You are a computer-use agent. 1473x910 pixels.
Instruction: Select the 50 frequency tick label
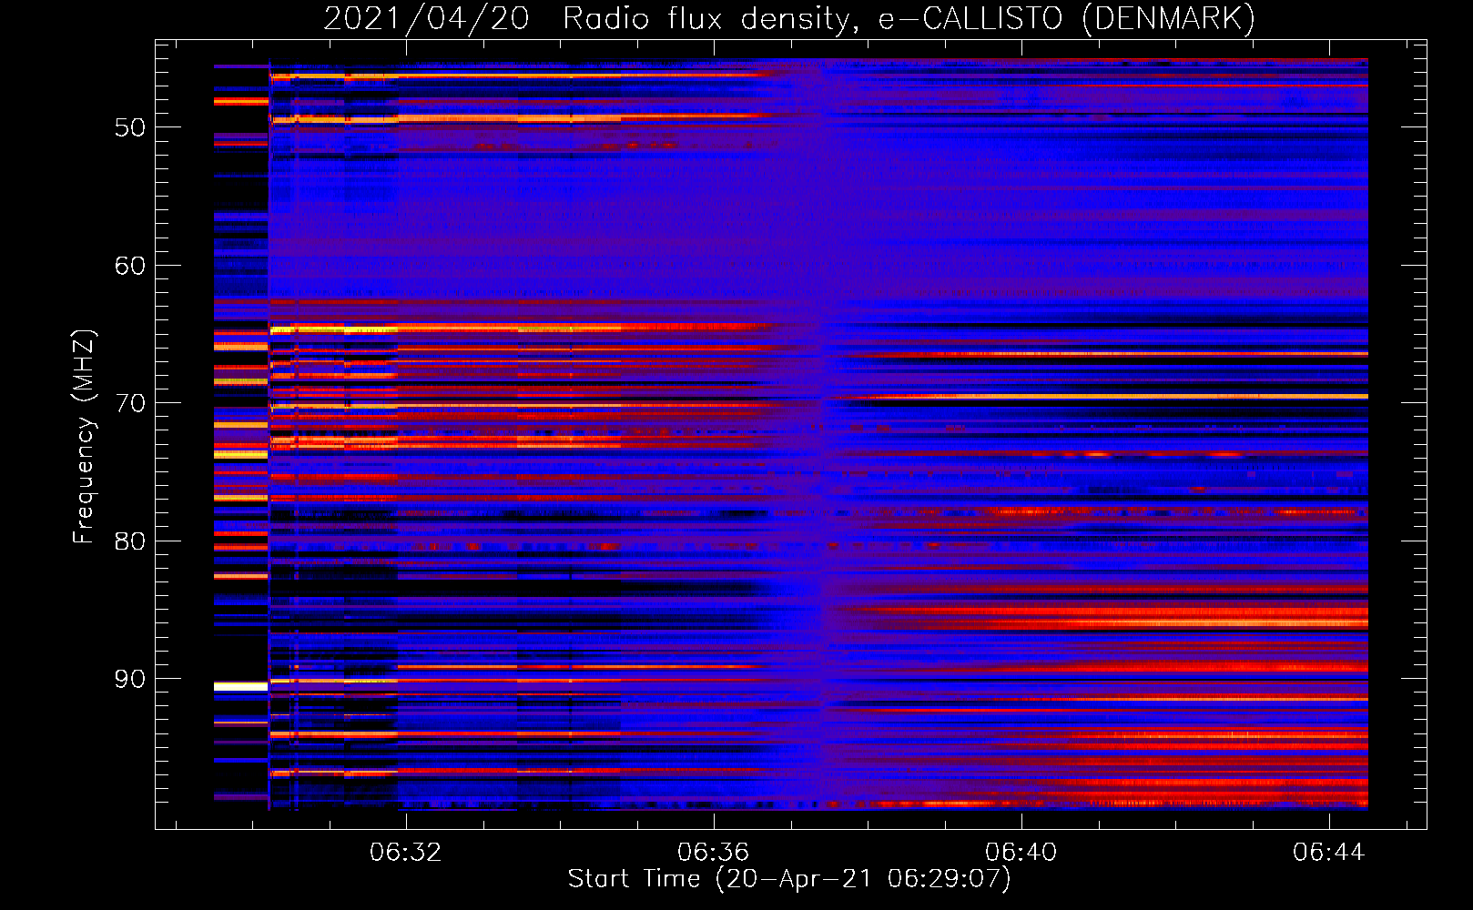pyautogui.click(x=130, y=127)
